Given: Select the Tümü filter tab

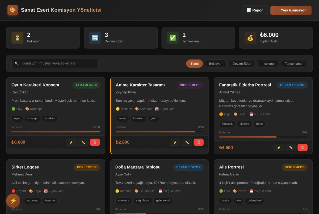Looking at the screenshot, I should point(195,63).
